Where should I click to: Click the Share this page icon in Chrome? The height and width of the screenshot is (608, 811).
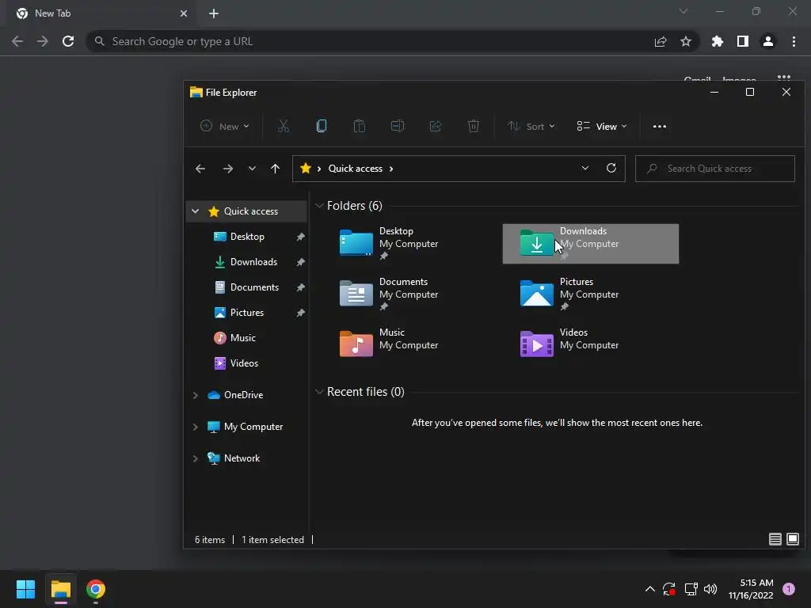tap(661, 41)
